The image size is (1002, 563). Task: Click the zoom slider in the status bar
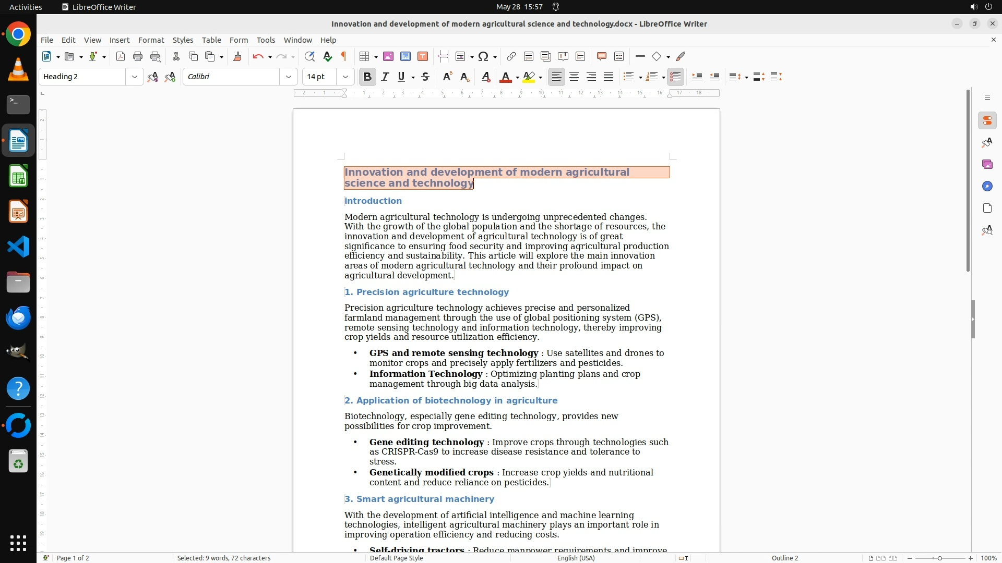(x=939, y=558)
